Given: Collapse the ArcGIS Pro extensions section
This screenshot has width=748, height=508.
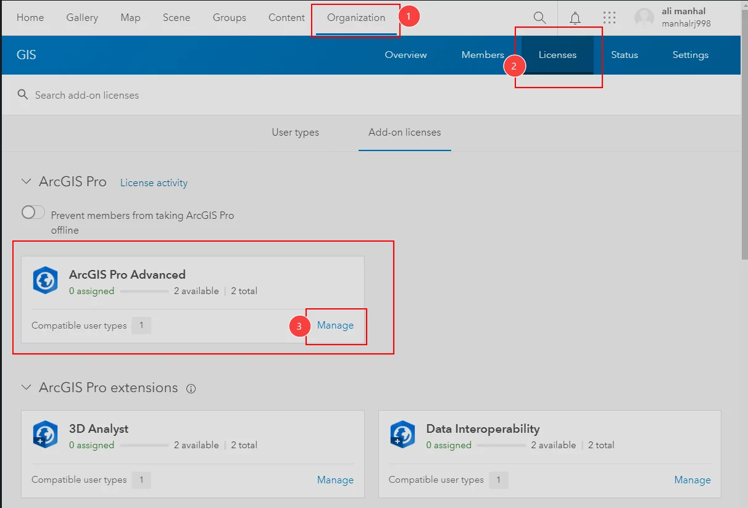Looking at the screenshot, I should [26, 388].
